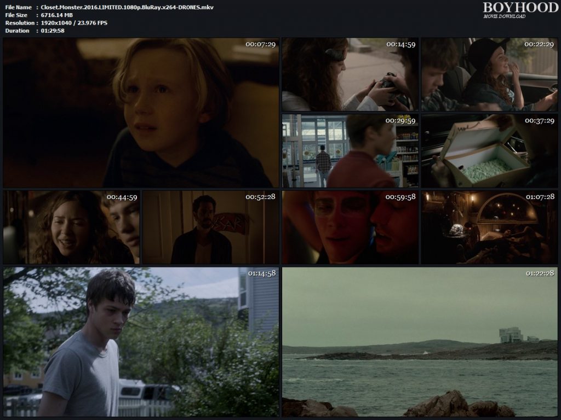Click the 01:07:28 dark bedroom thumbnail
Screen dimensions: 561x420
point(489,227)
